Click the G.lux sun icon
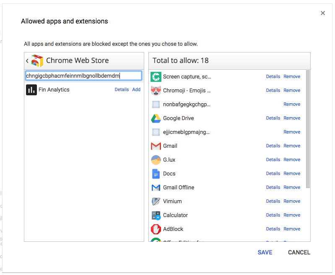 point(156,160)
